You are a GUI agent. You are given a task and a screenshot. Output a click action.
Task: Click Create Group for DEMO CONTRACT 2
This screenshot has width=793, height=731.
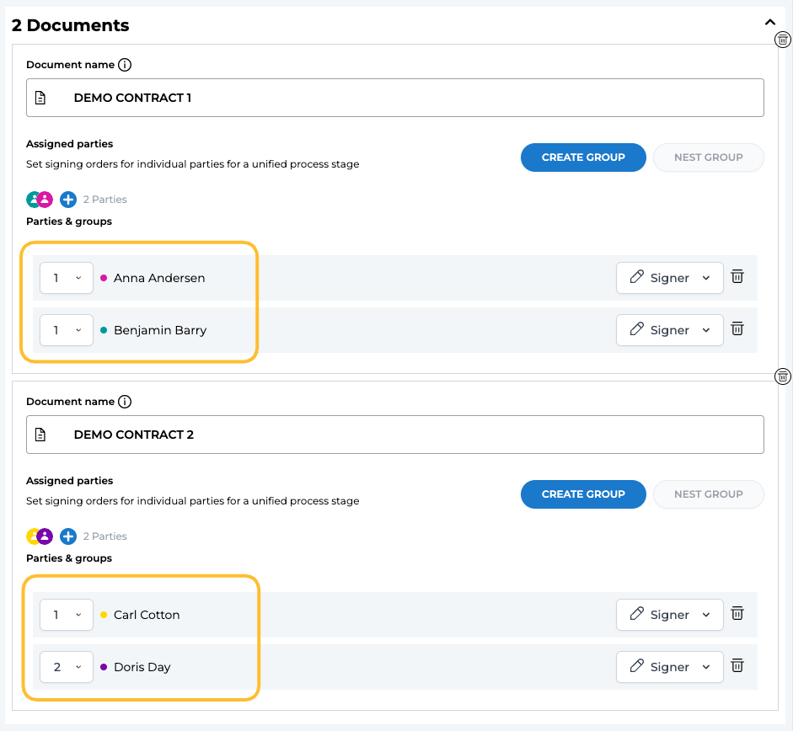(x=583, y=494)
